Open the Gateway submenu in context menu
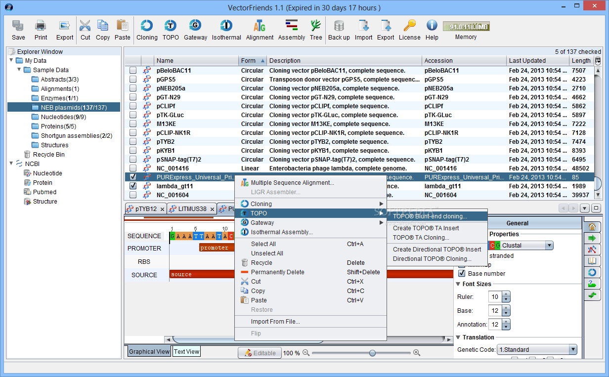Viewport: 609px width, 377px height. [x=310, y=223]
